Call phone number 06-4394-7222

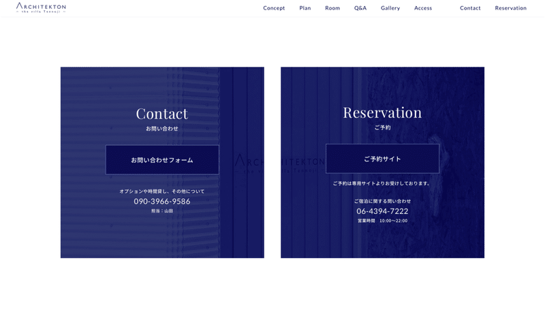click(x=382, y=211)
